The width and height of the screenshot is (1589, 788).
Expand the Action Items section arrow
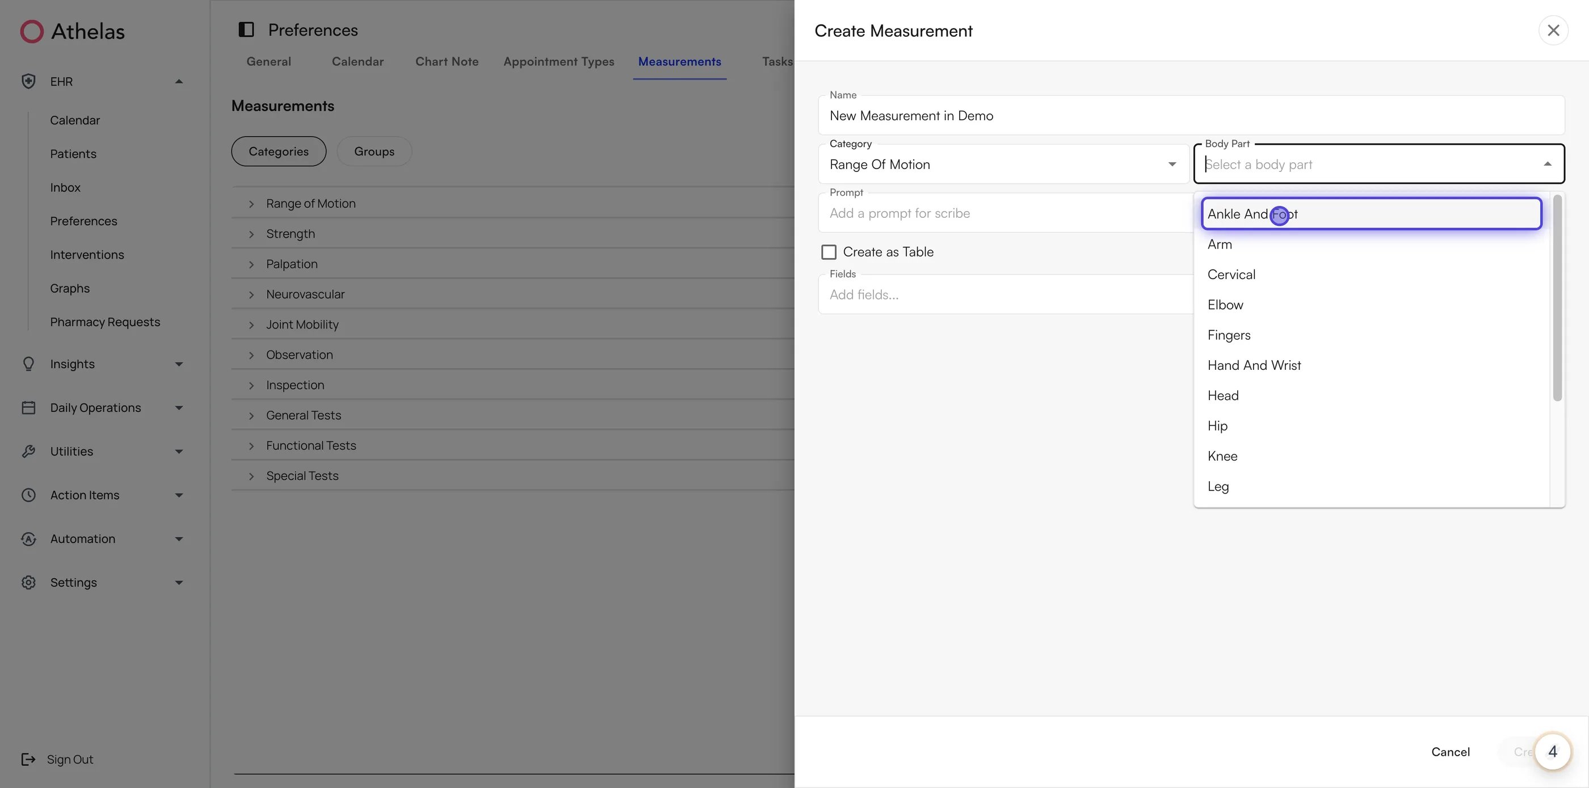[179, 495]
